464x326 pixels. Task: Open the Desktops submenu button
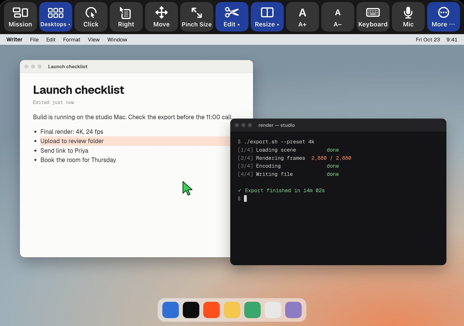pos(56,17)
